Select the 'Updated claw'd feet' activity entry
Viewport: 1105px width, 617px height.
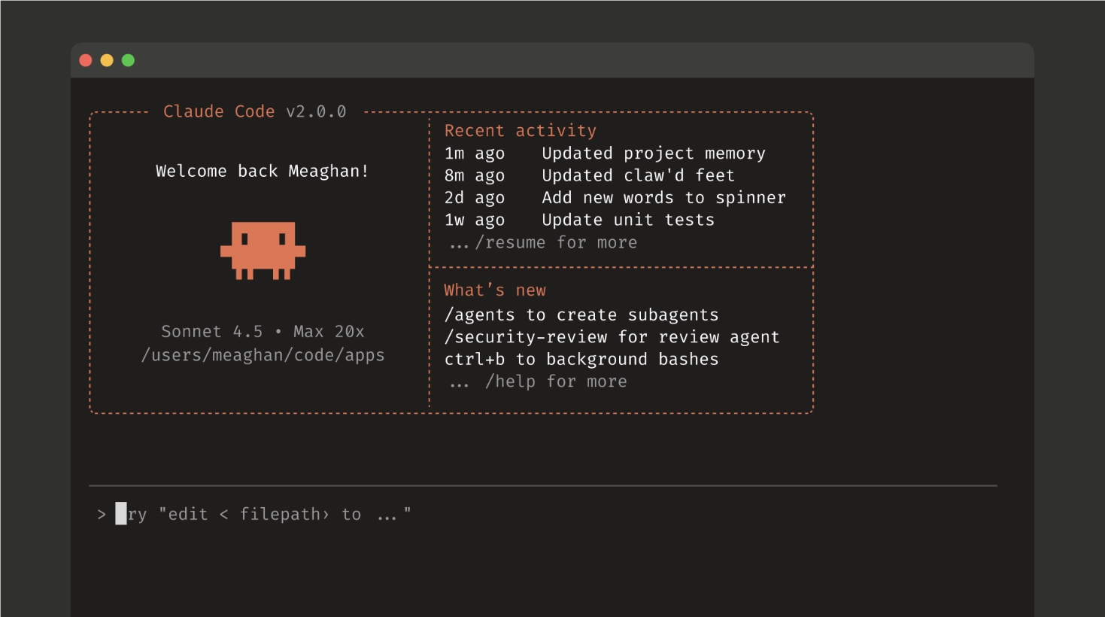[x=637, y=175]
